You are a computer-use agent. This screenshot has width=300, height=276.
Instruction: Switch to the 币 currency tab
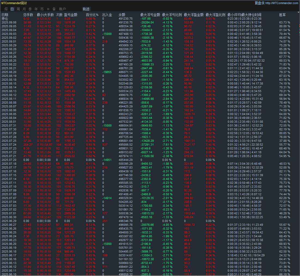[42, 9]
